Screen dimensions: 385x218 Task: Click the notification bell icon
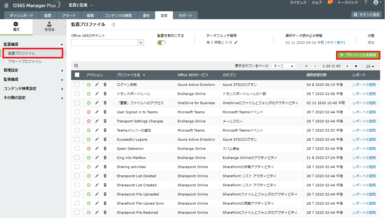click(329, 3)
